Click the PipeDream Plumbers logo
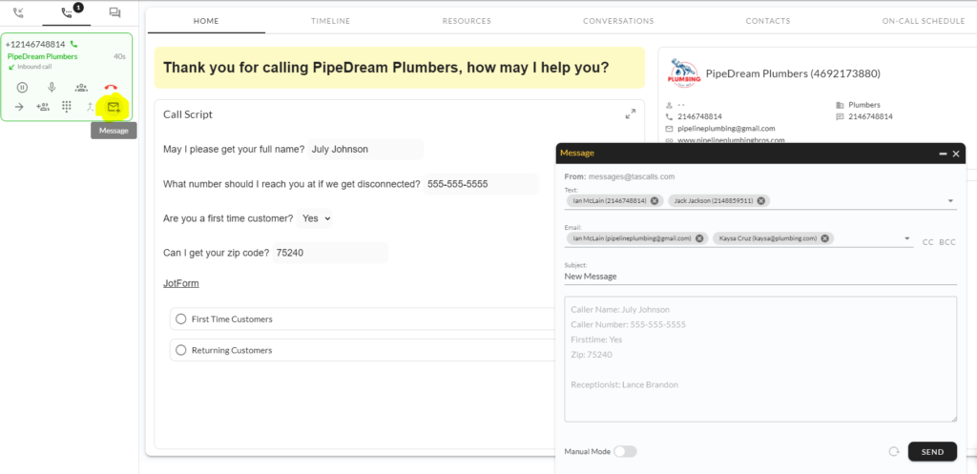977x474 pixels. [x=683, y=73]
